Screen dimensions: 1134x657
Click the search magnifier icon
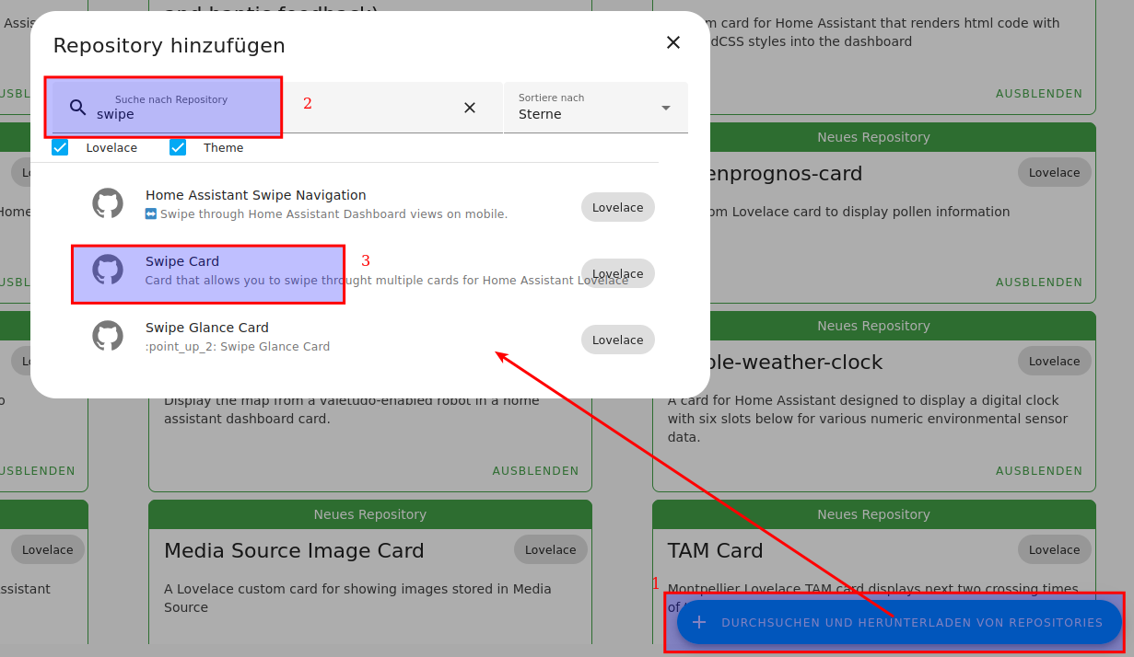point(78,108)
